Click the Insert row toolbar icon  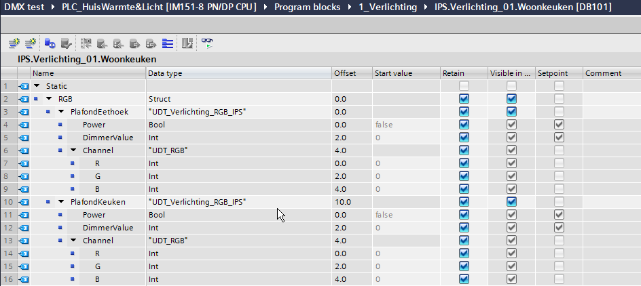click(x=14, y=43)
